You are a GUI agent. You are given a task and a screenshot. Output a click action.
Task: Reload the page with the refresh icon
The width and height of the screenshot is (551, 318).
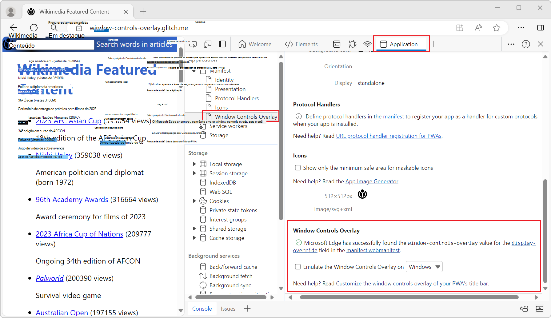coord(34,27)
